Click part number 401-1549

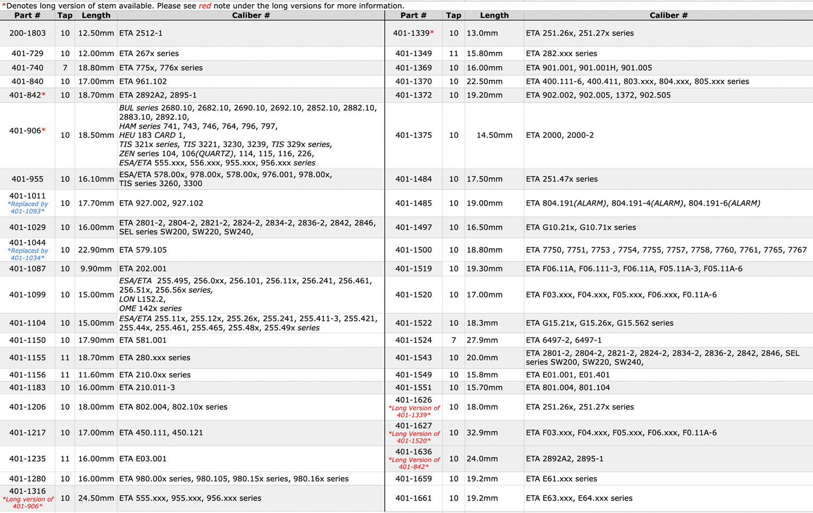(414, 375)
